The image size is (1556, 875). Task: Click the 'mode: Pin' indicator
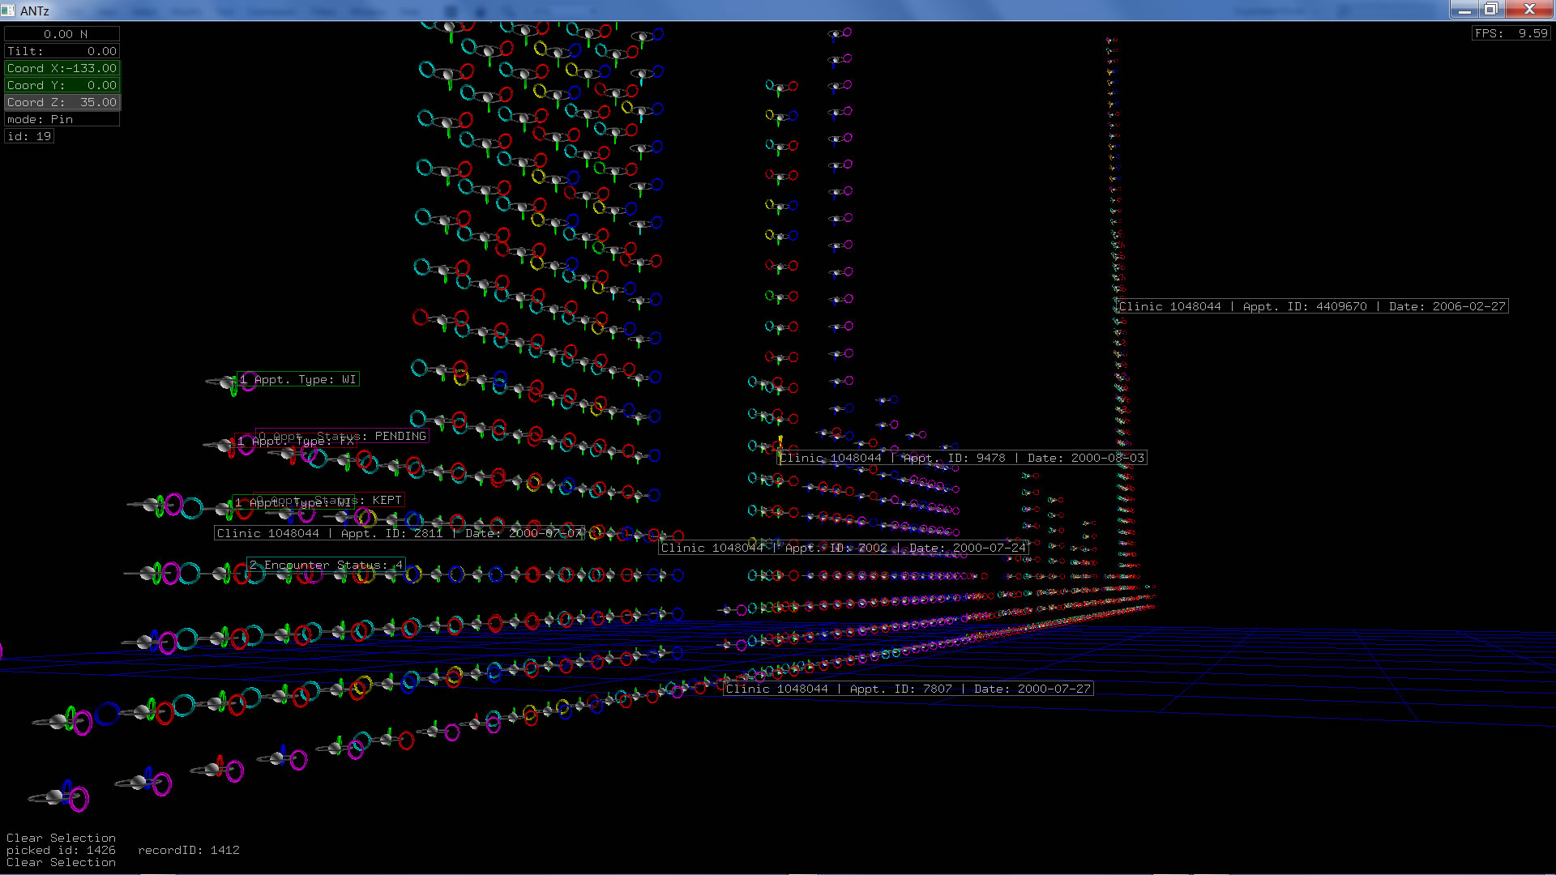[x=62, y=119]
